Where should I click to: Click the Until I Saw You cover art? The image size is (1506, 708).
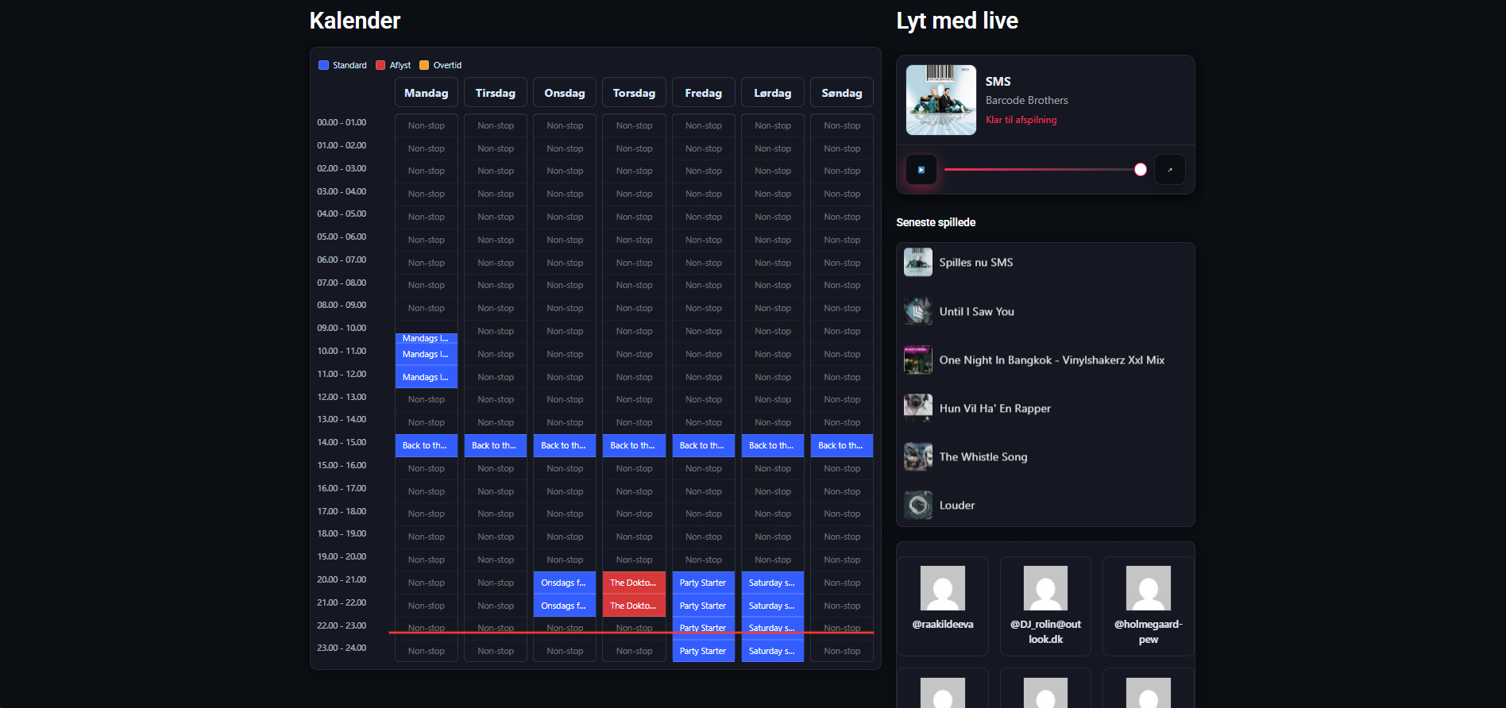(x=918, y=311)
